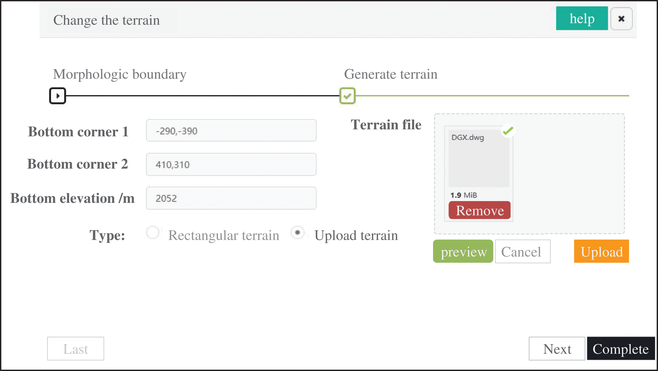Click the Bottom elevation input field
Image resolution: width=658 pixels, height=371 pixels.
(231, 198)
